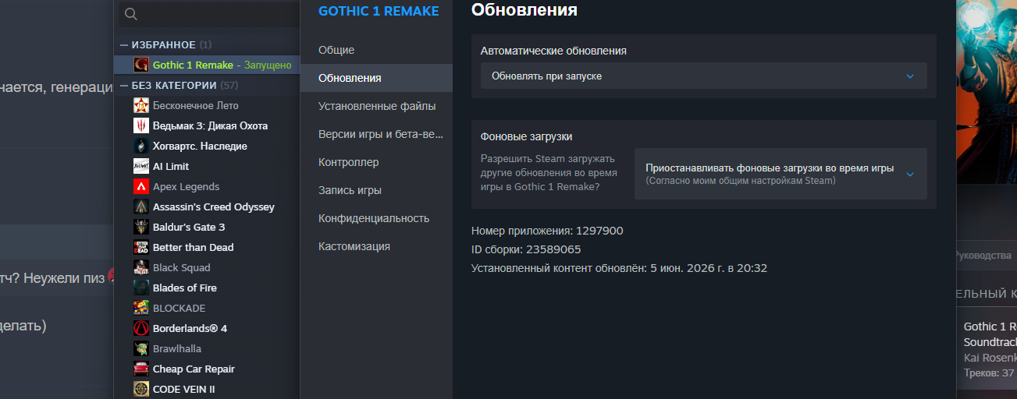Click the Baldur's Gate 3 icon
The width and height of the screenshot is (1017, 399).
point(141,227)
